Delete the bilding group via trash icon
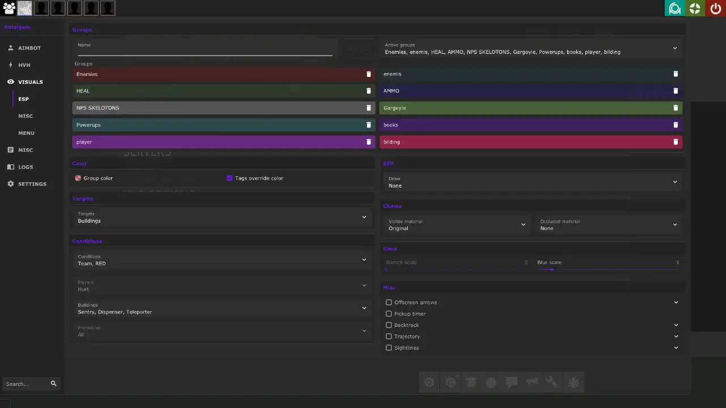Viewport: 726px width, 408px height. pyautogui.click(x=676, y=142)
